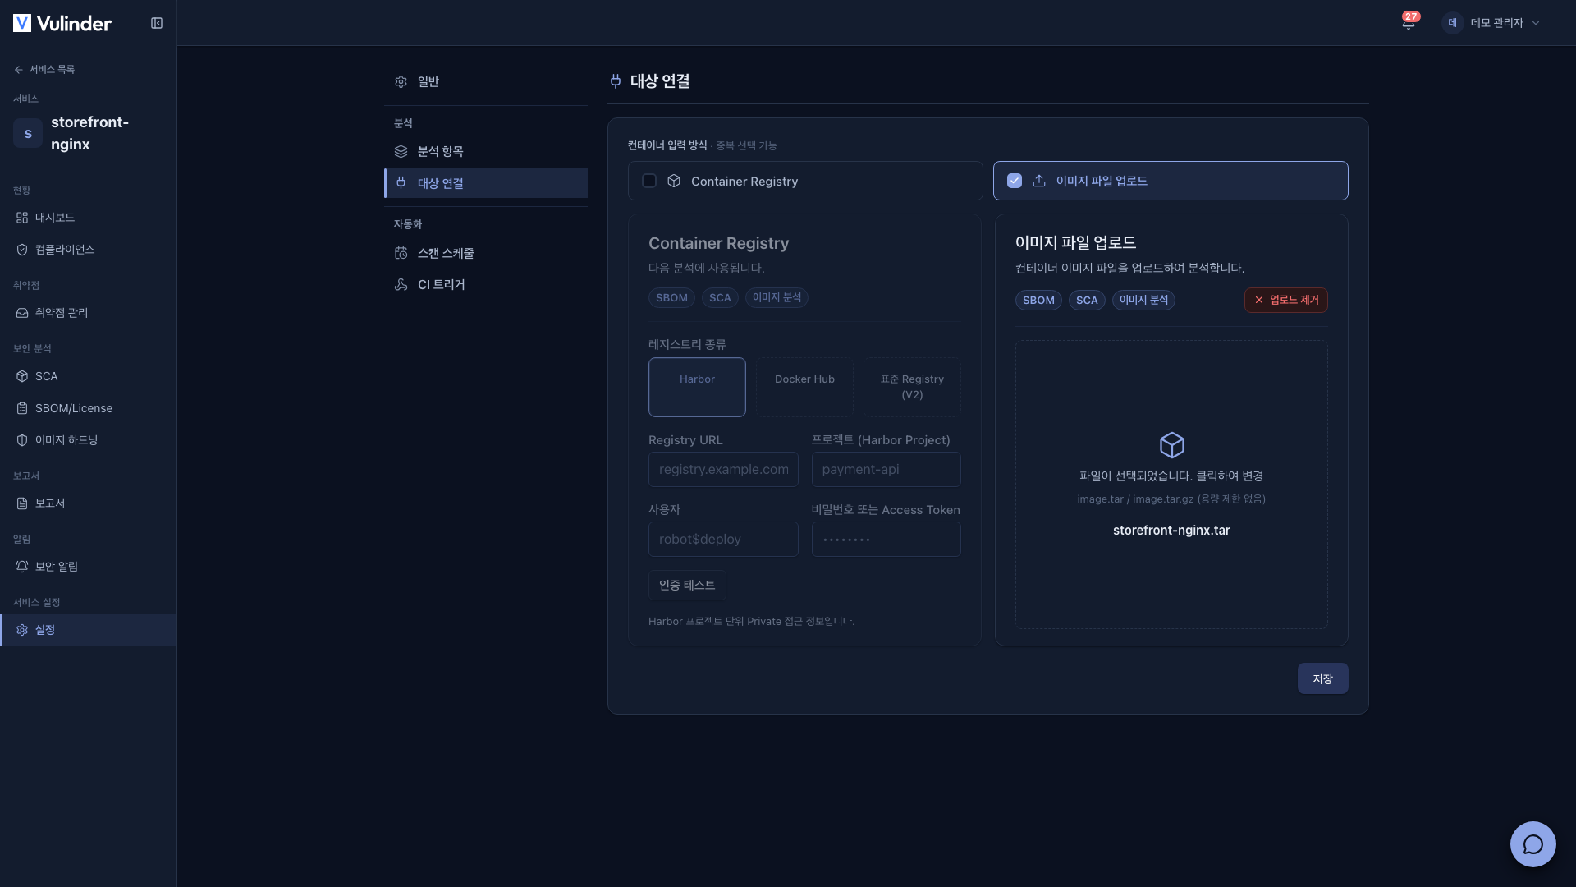Go back to 서비스 목록
This screenshot has width=1576, height=887.
click(x=44, y=70)
